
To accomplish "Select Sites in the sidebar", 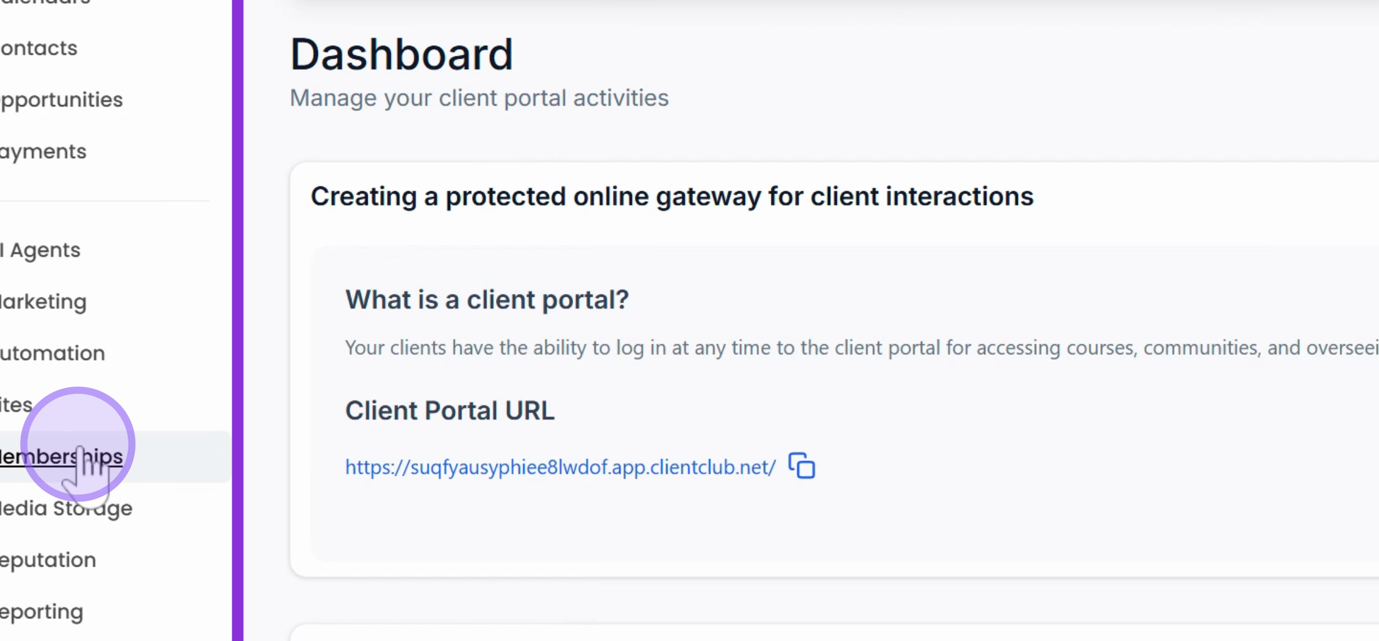I will 17,405.
